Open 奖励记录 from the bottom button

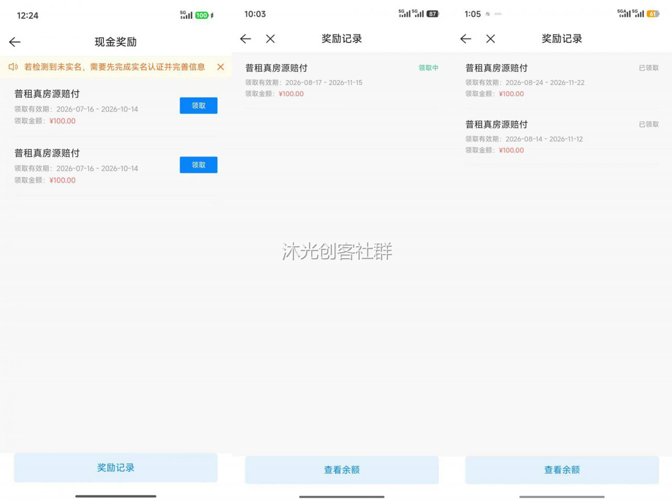click(115, 467)
